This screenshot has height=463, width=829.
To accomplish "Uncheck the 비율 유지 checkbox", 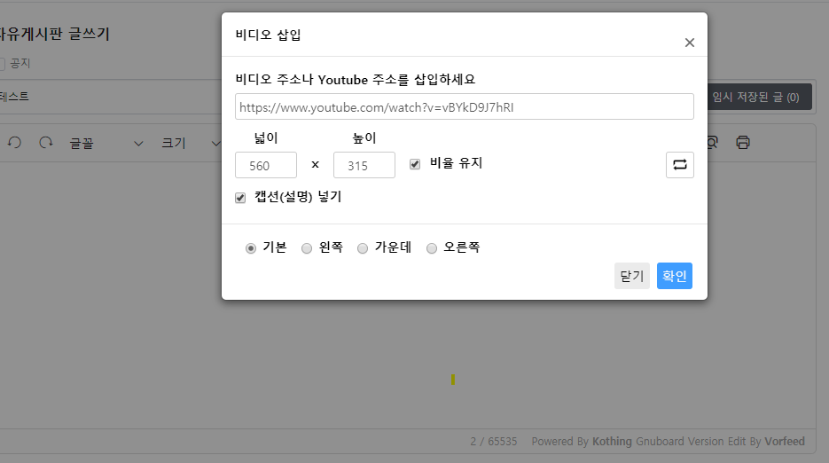I will (415, 164).
